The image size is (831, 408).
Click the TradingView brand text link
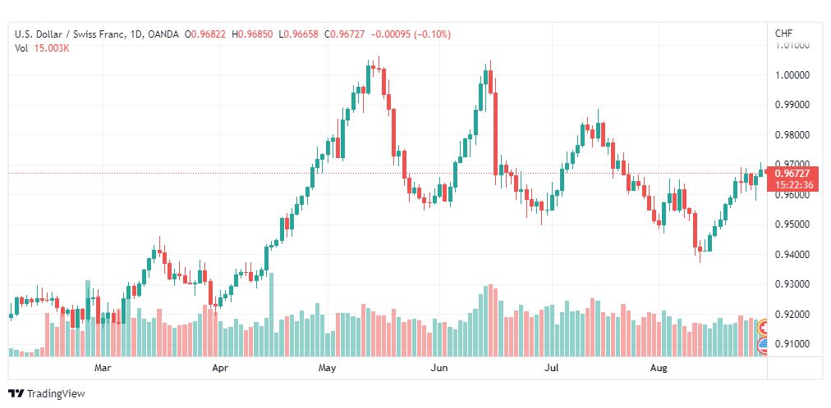click(x=56, y=394)
